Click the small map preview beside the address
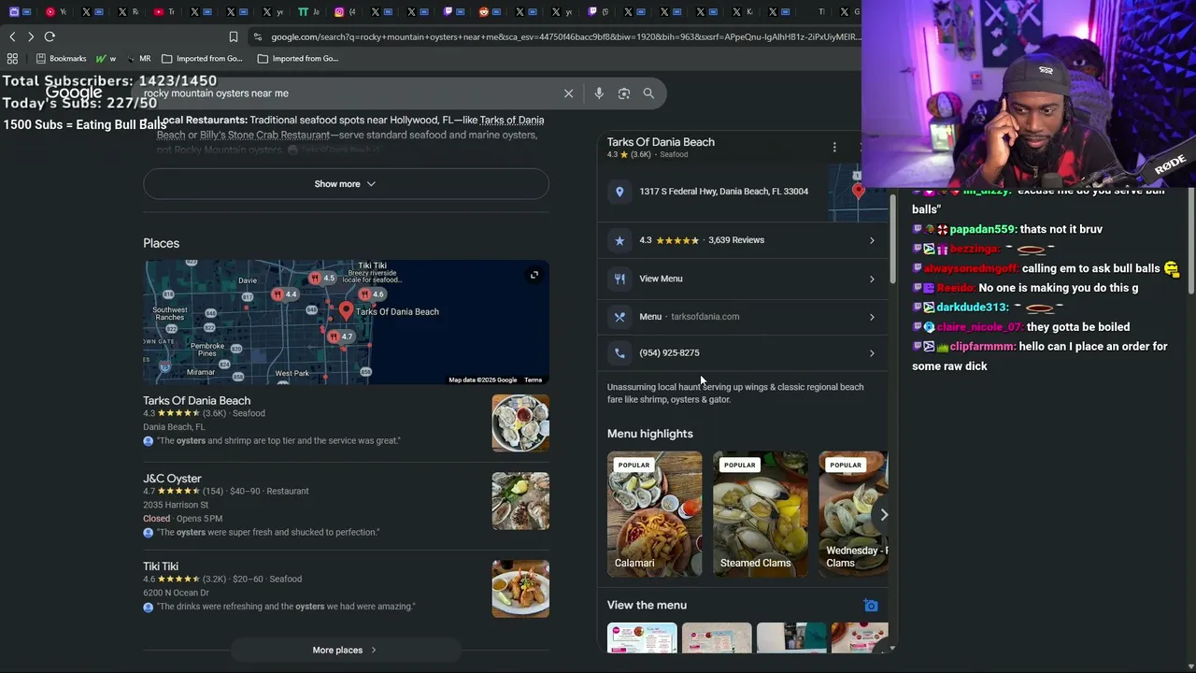 [858, 193]
